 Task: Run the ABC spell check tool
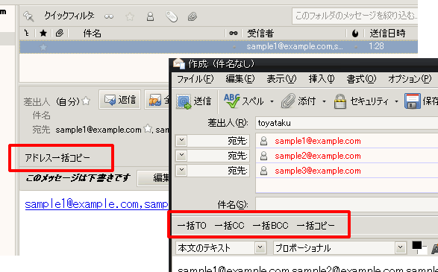pos(243,101)
